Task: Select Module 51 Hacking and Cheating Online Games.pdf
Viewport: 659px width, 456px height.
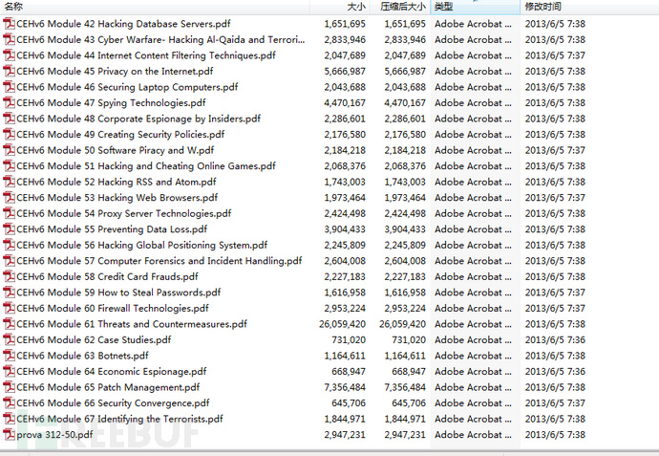Action: [x=146, y=166]
